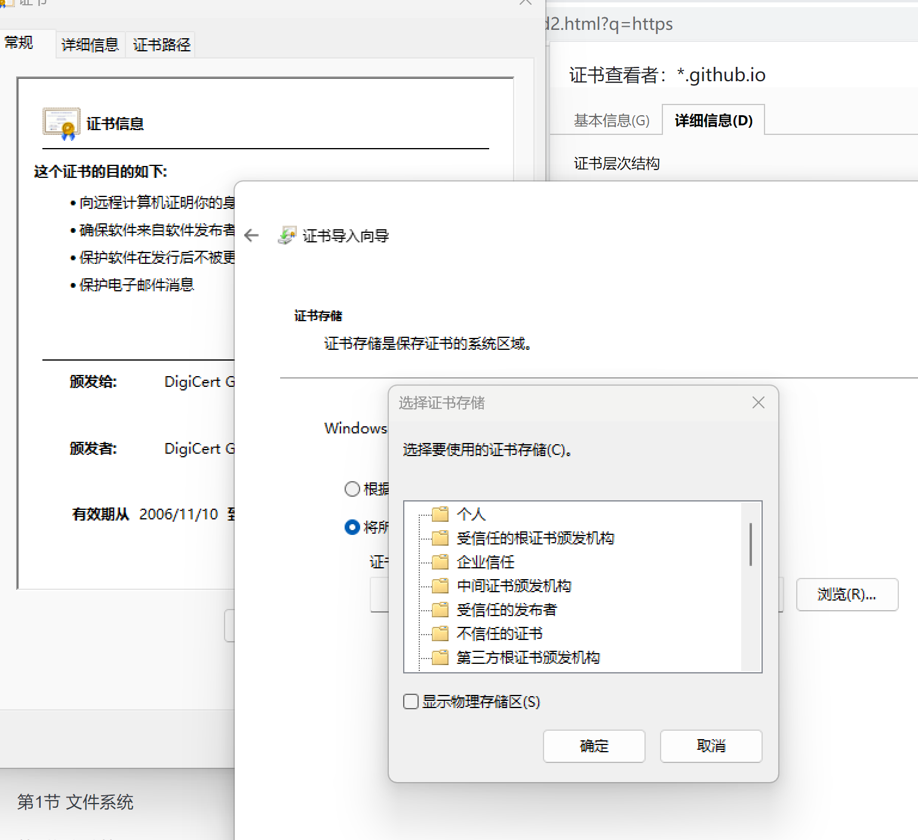Choose 不信任的证书 store in tree
Screen dimensions: 918x840
coord(499,633)
